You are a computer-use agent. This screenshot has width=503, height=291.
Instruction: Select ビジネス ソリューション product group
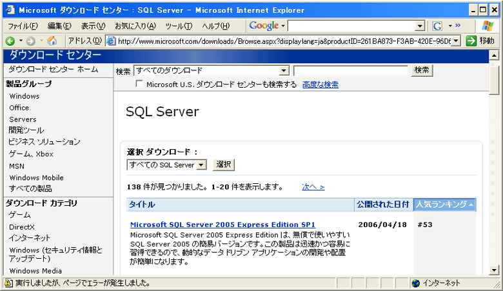(44, 142)
